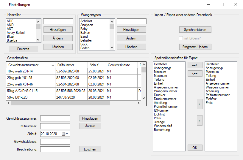Toggle the 'mit Bildern?' checkbox
Image resolution: width=243 pixels, height=160 pixels.
(181, 38)
